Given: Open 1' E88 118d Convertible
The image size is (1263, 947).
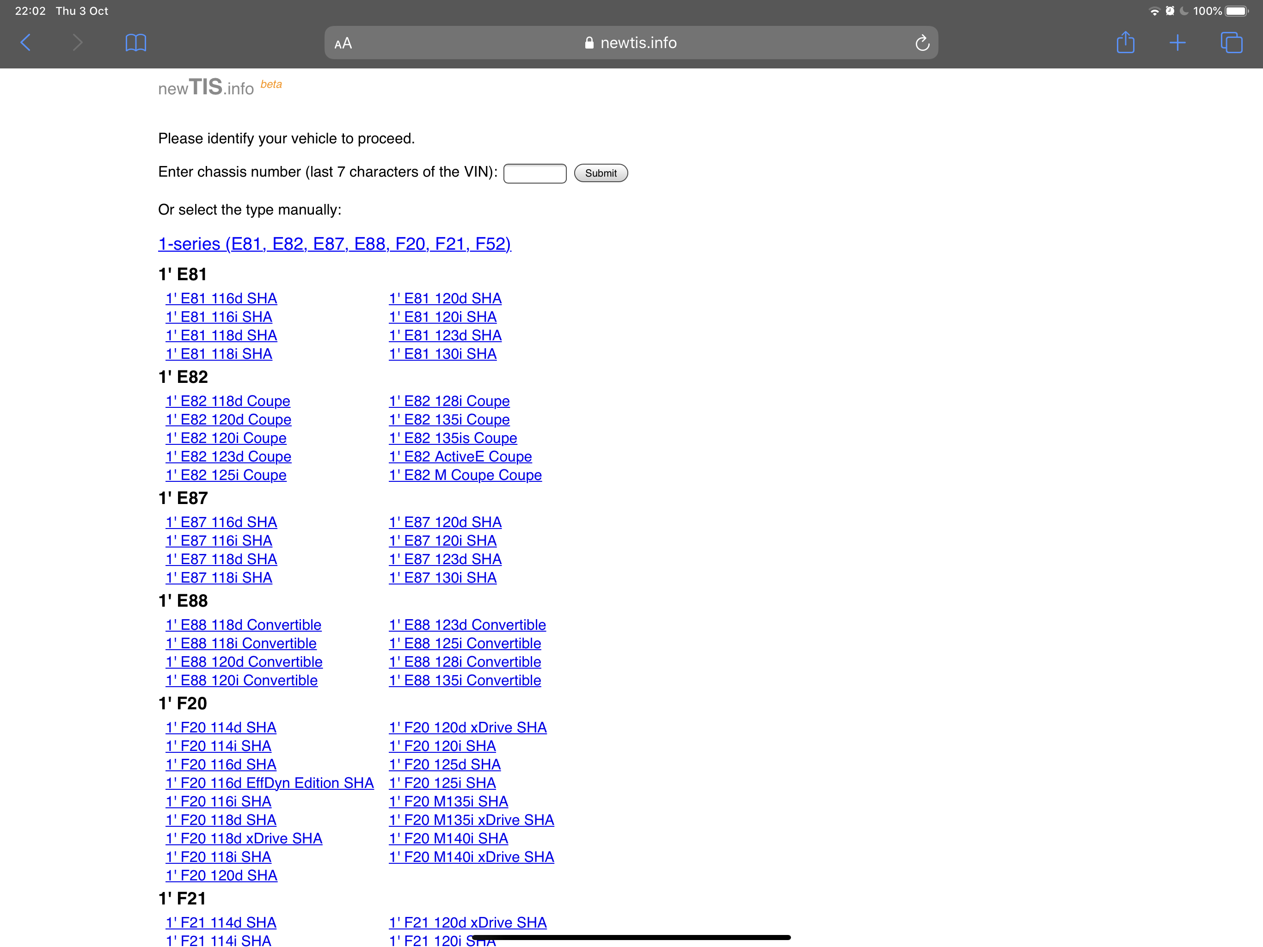Looking at the screenshot, I should click(243, 625).
